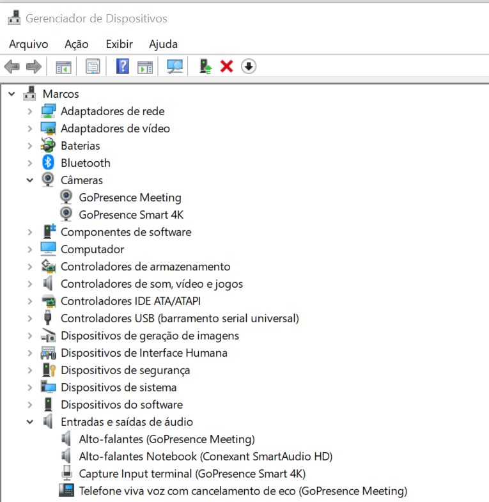Click the Componentes de software icon
Viewport: 489px width, 502px height.
pyautogui.click(x=49, y=231)
